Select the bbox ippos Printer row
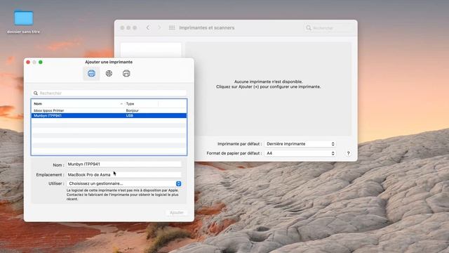This screenshot has width=449, height=253. tap(109, 110)
